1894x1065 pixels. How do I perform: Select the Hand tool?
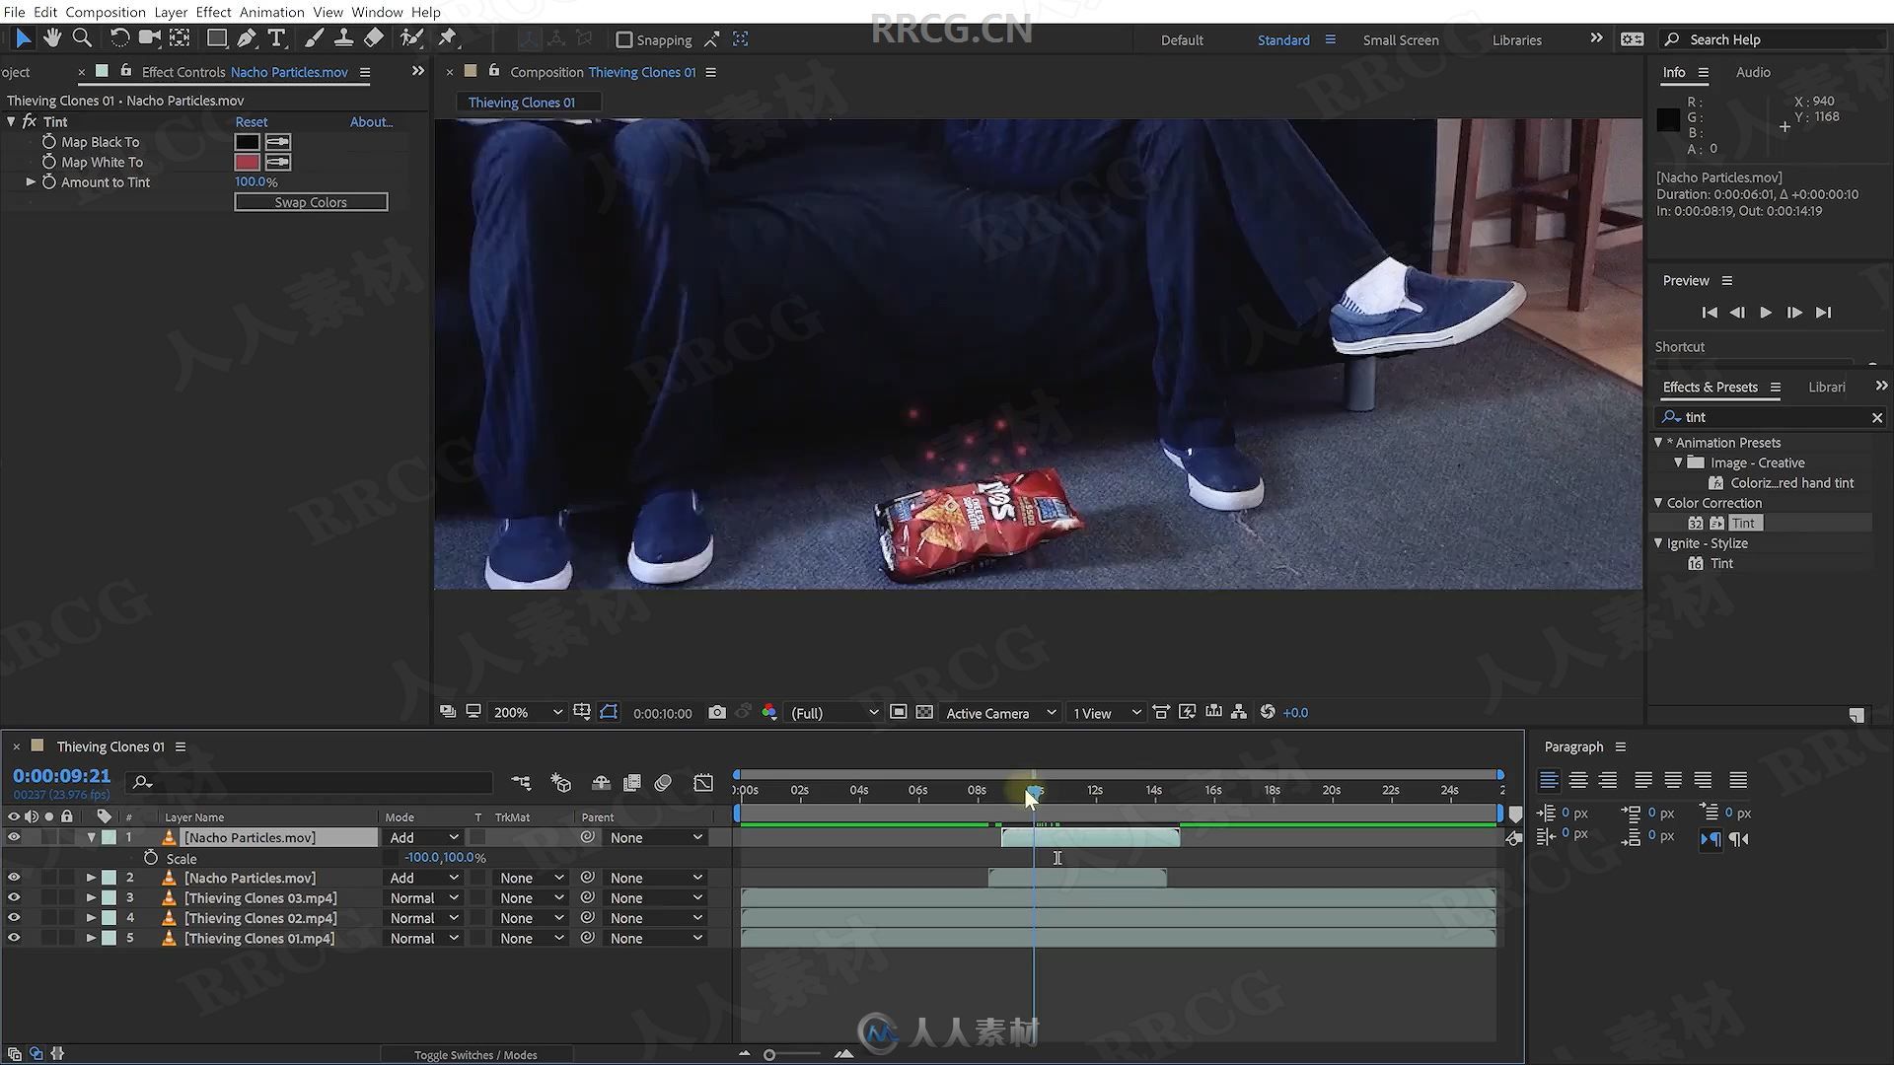coord(52,38)
